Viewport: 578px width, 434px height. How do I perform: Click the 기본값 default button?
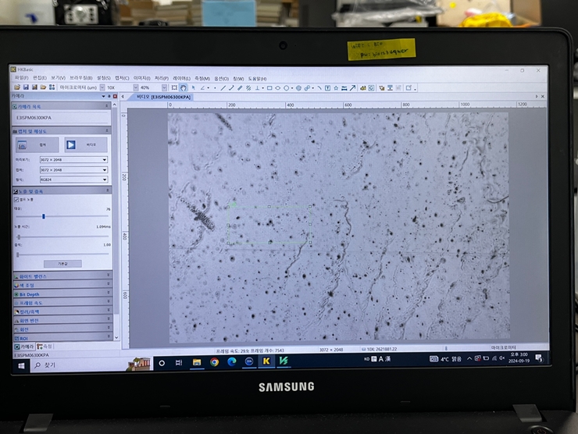[x=62, y=263]
